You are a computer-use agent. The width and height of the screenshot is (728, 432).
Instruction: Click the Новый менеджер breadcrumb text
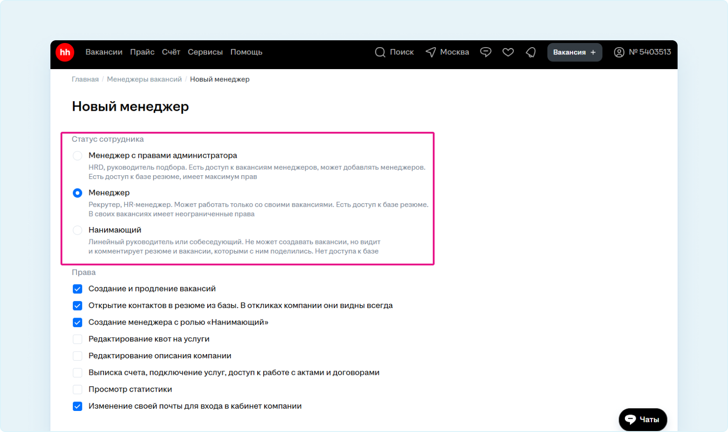220,79
